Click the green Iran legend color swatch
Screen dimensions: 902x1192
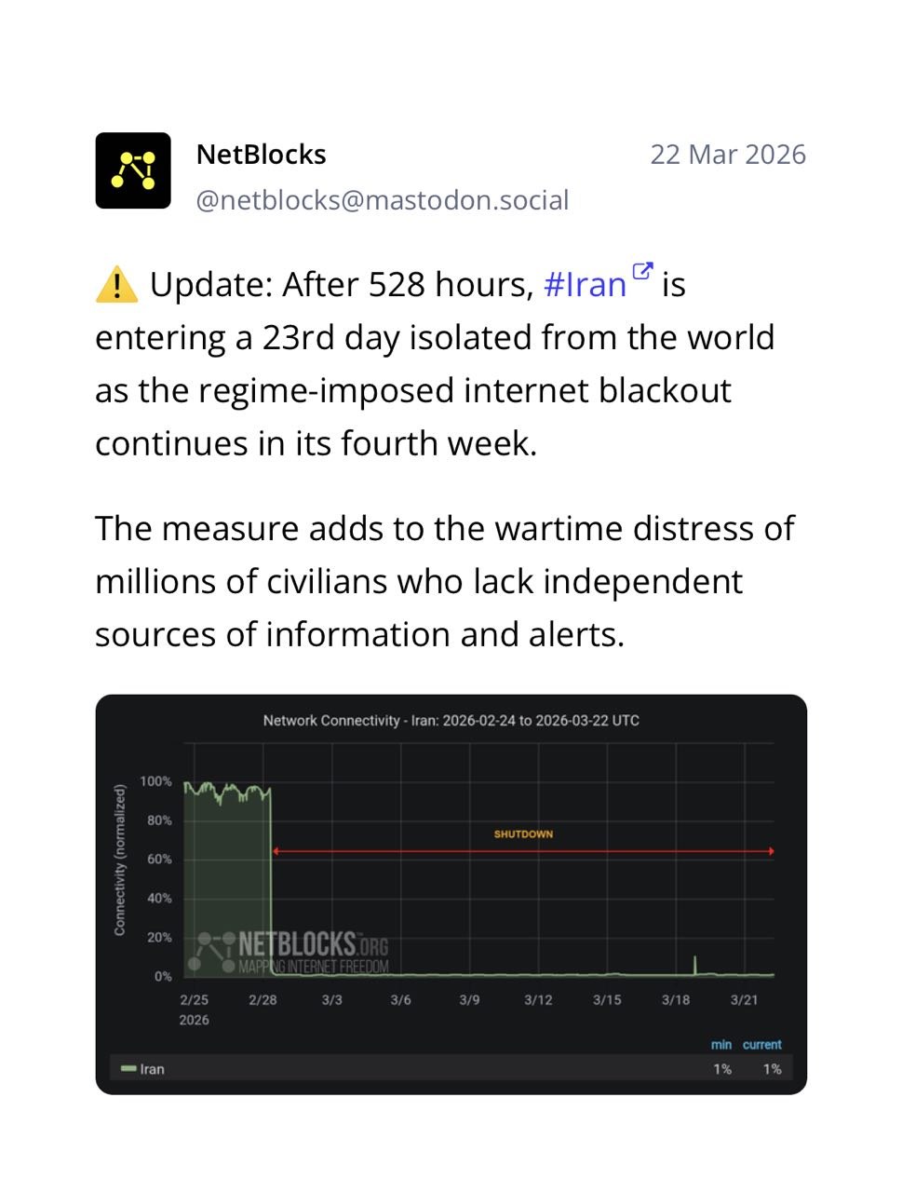[128, 1069]
